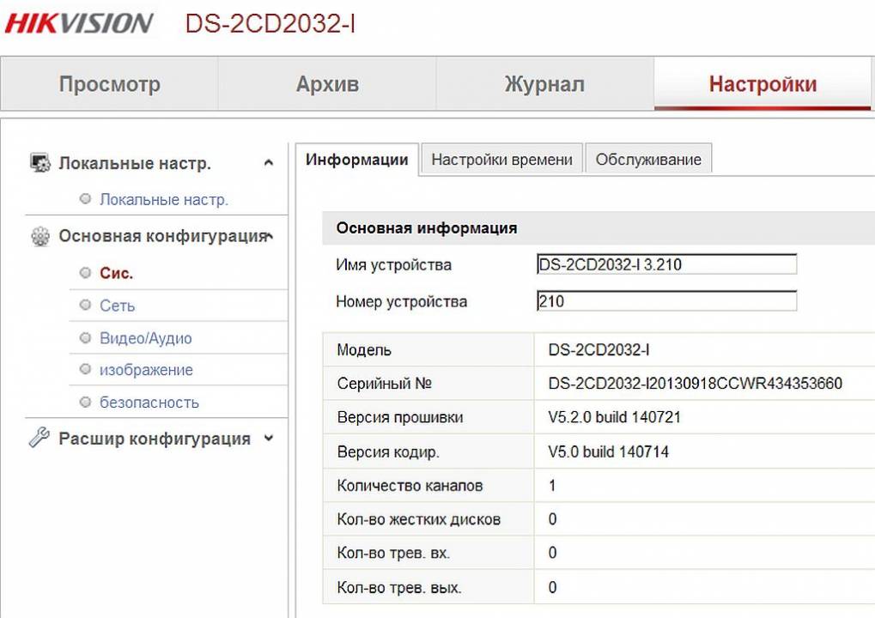Collapse the Локальные настр. section chevron
Viewport: 875px width, 618px height.
pos(269,163)
